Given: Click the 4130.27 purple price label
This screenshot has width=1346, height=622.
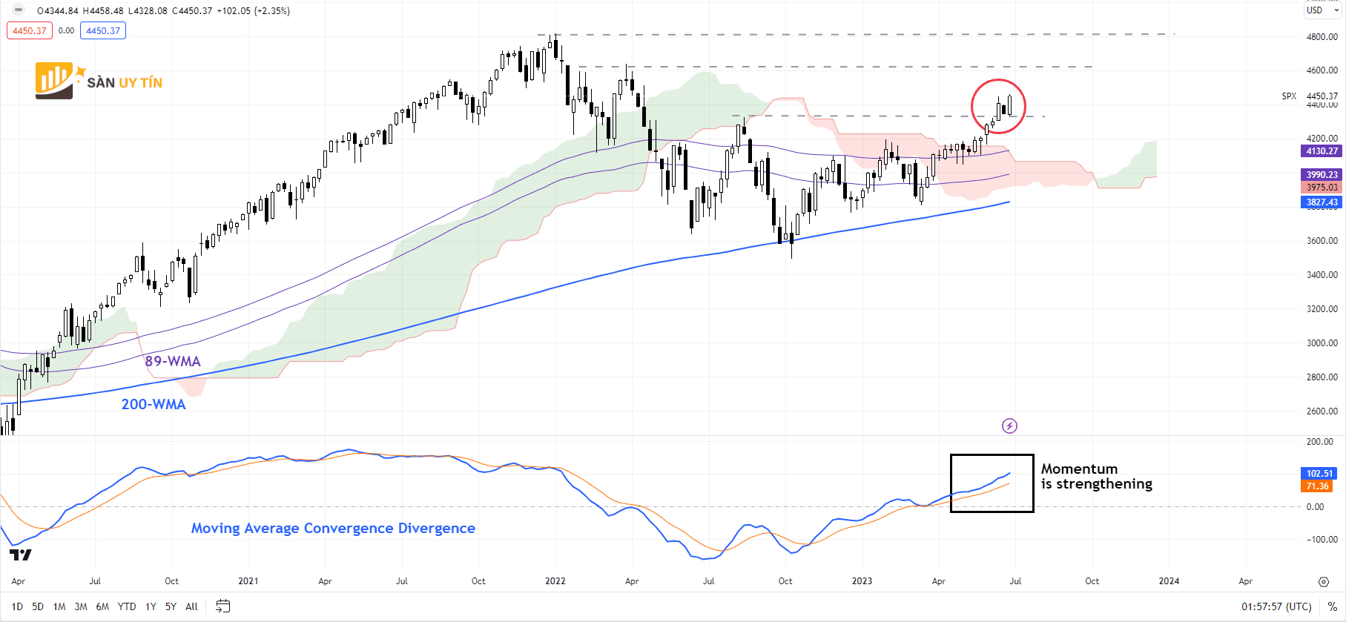Looking at the screenshot, I should click(1322, 150).
